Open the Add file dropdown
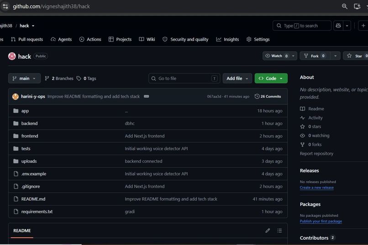368x245 pixels. point(237,78)
